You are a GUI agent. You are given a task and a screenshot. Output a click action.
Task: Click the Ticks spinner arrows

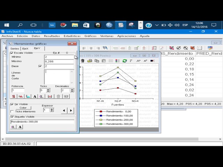(x=48, y=90)
